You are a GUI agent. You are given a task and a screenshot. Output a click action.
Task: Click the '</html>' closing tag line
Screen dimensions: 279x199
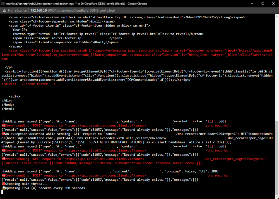(x=8, y=109)
